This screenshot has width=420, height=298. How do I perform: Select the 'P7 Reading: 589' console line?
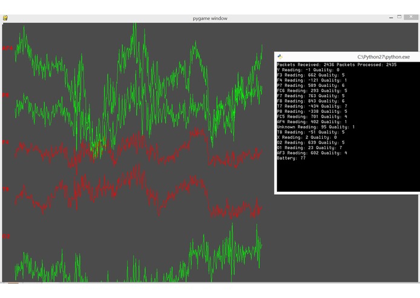(x=311, y=86)
